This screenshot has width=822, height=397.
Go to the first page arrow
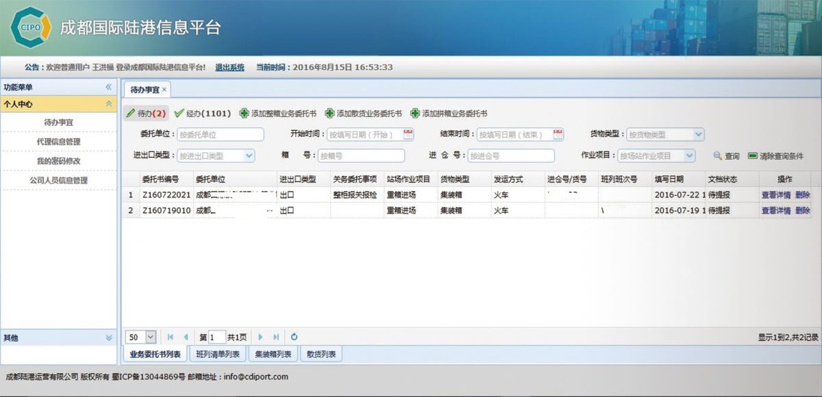(171, 337)
